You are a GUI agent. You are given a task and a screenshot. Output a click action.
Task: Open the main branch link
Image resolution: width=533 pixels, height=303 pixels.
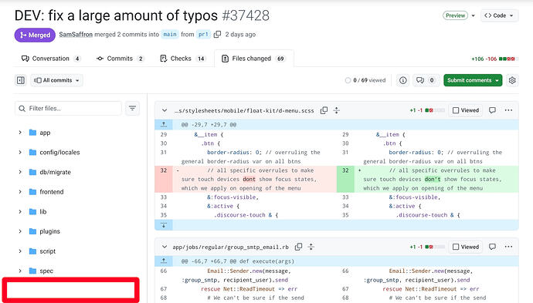(x=170, y=34)
